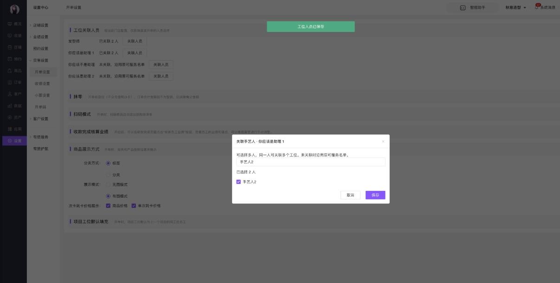Open 小票设置 in settings menu
Viewport: 560px width, 283px height.
(x=42, y=95)
